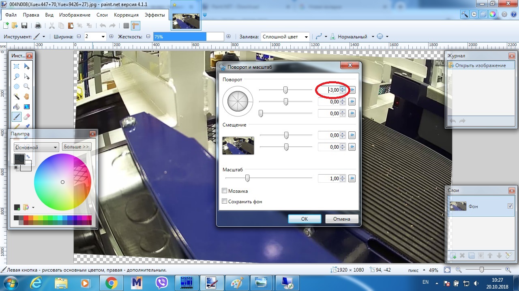Enable the Сохранить фон checkbox

tap(225, 201)
